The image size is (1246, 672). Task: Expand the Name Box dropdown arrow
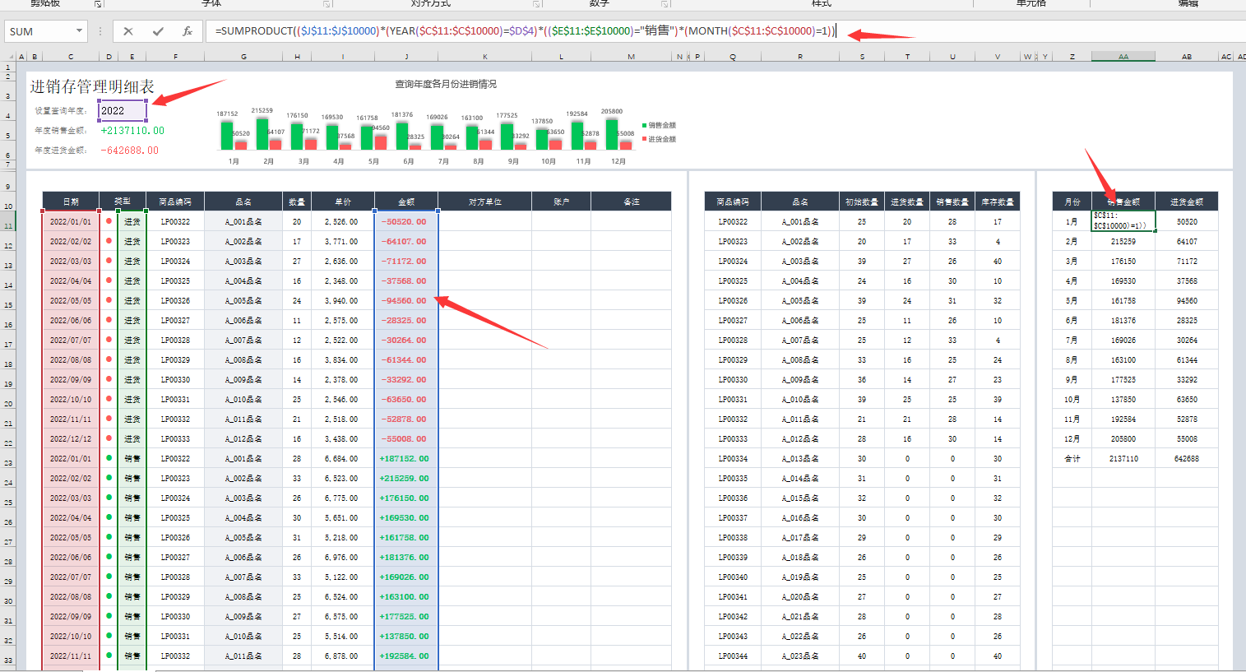pos(79,31)
